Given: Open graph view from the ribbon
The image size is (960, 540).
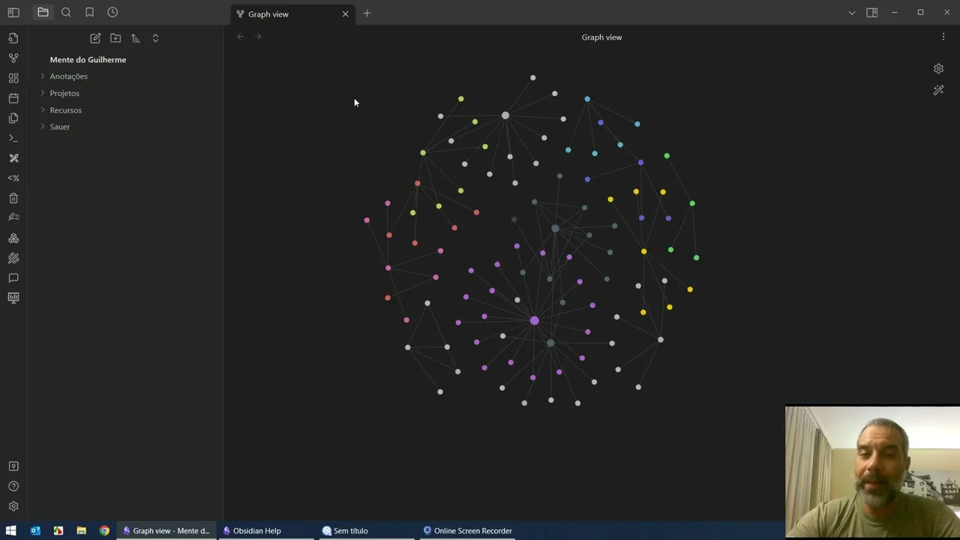Looking at the screenshot, I should [x=13, y=58].
